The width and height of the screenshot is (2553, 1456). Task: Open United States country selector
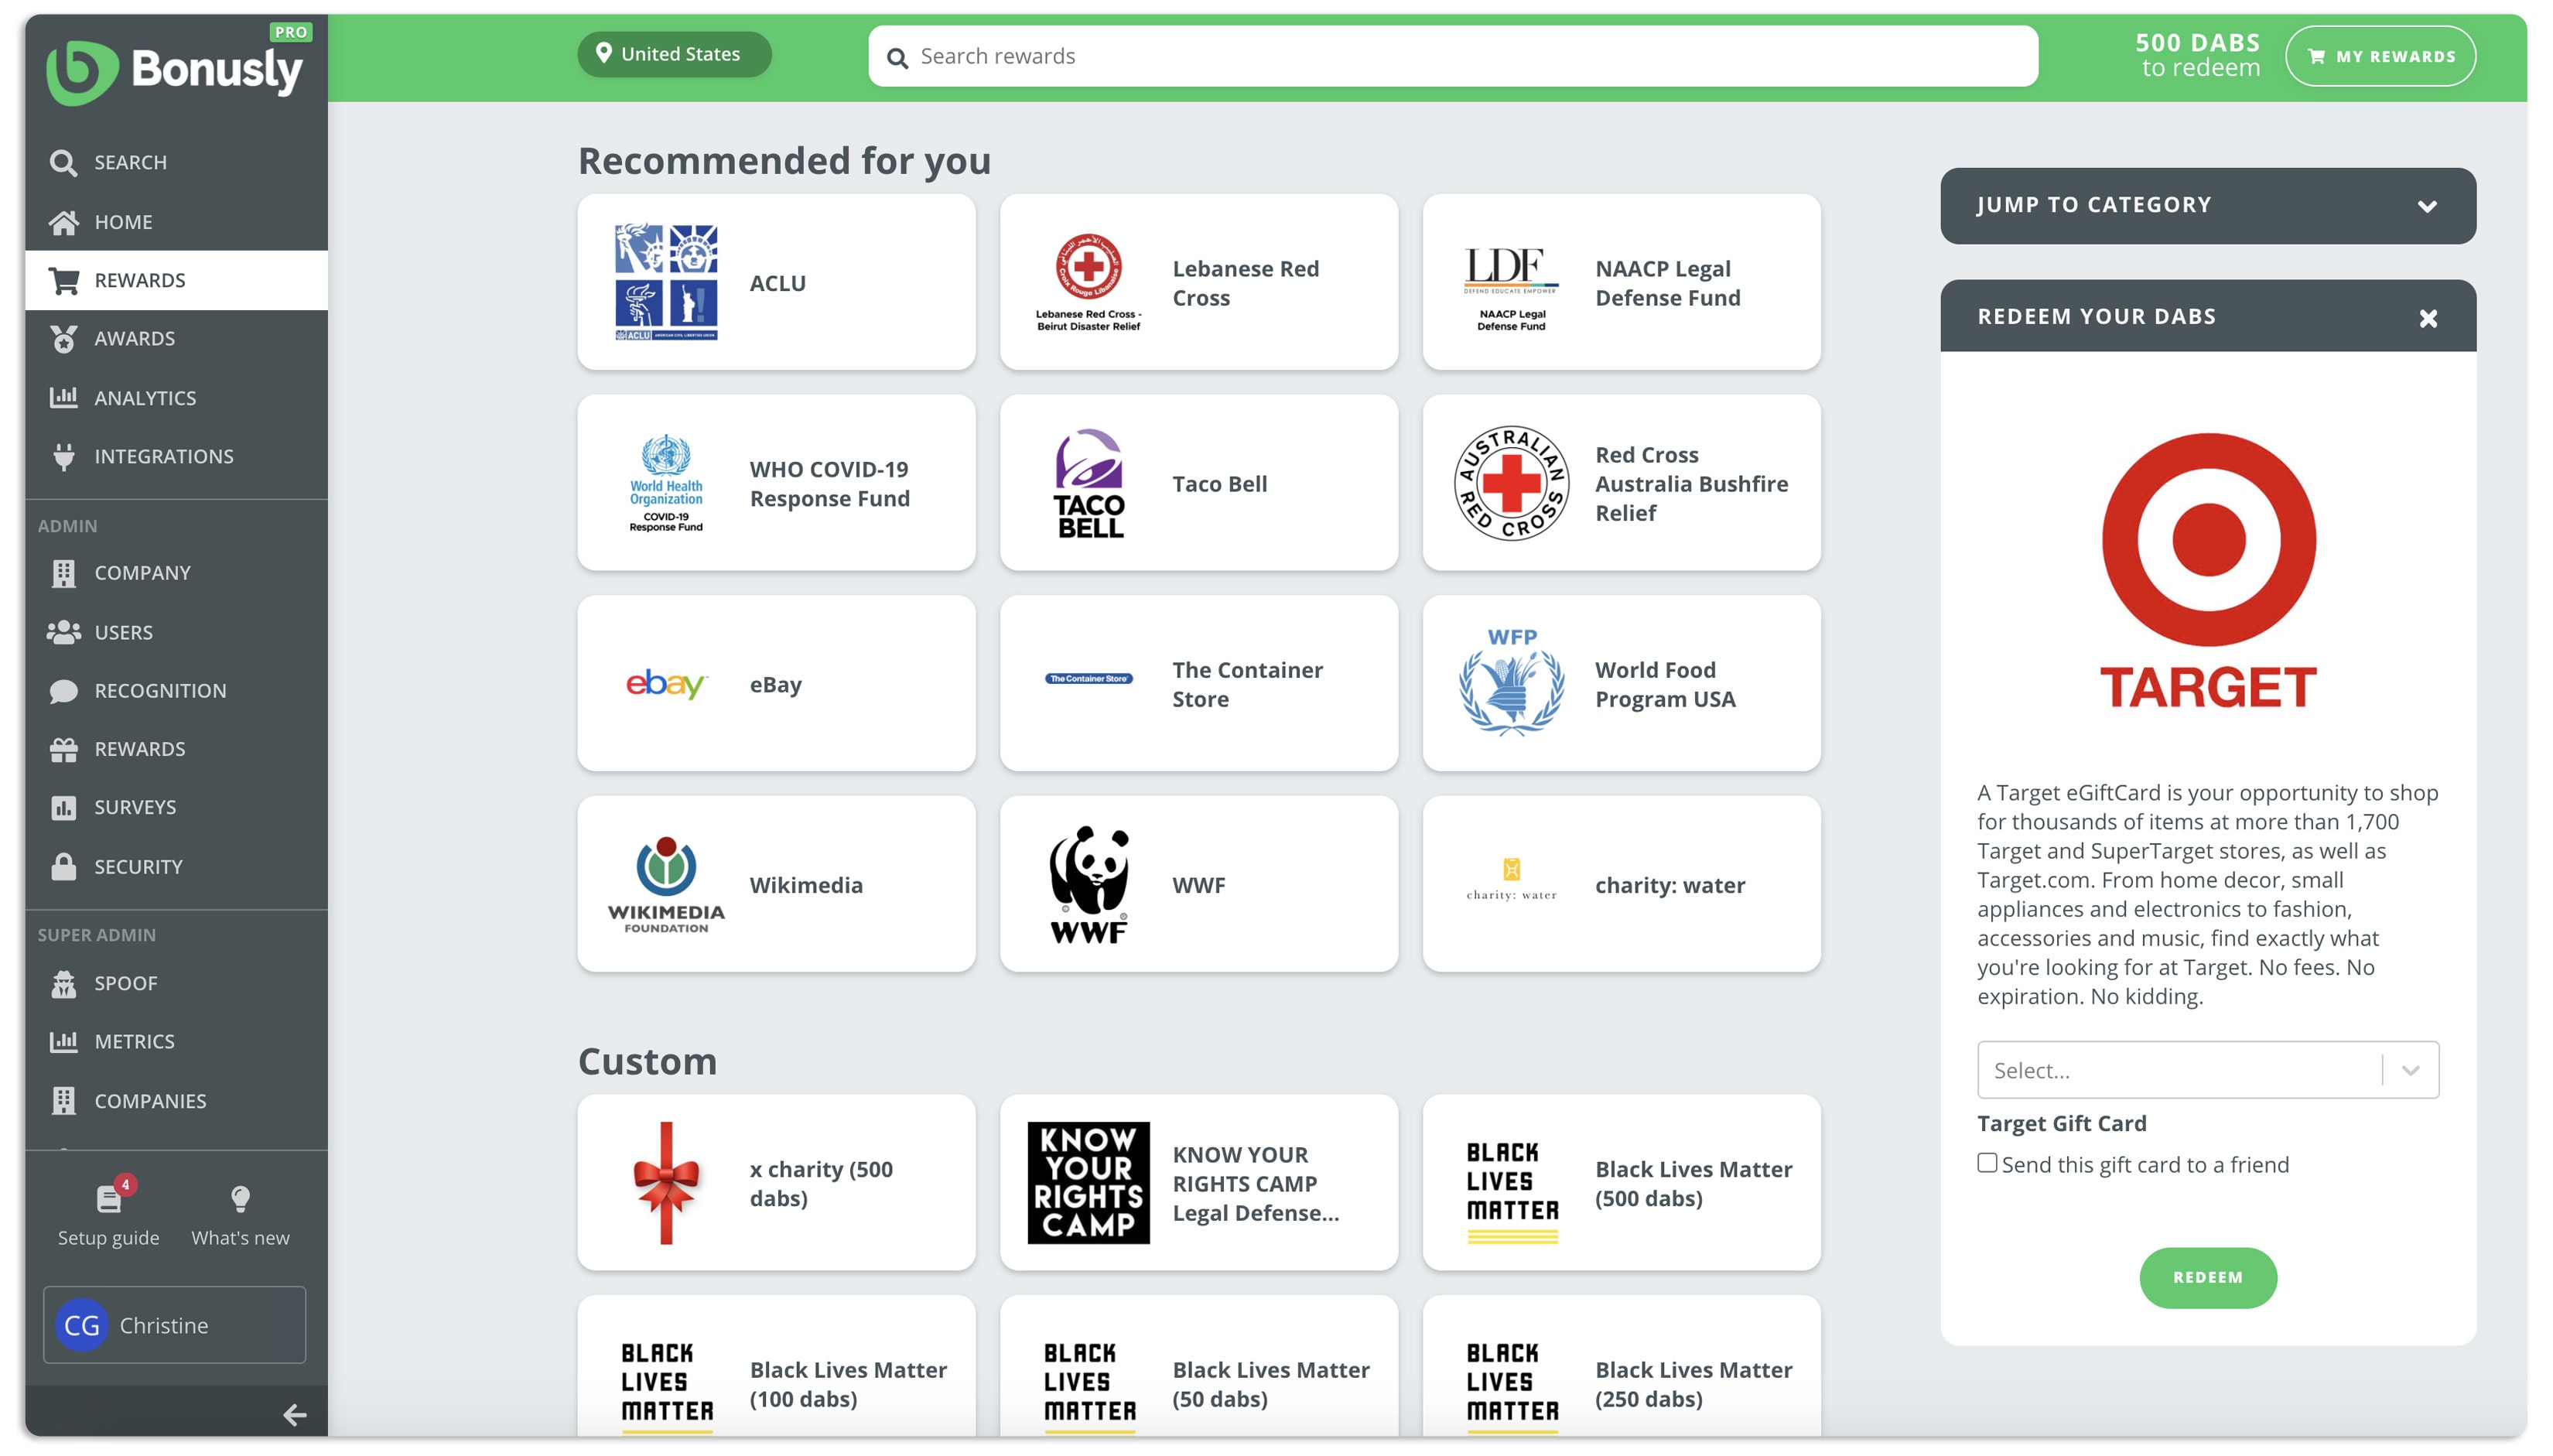[673, 54]
